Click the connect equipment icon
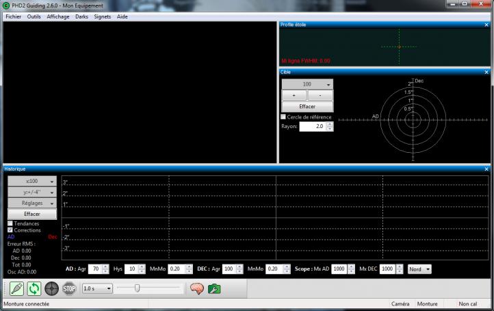This screenshot has height=311, width=494. click(x=16, y=288)
